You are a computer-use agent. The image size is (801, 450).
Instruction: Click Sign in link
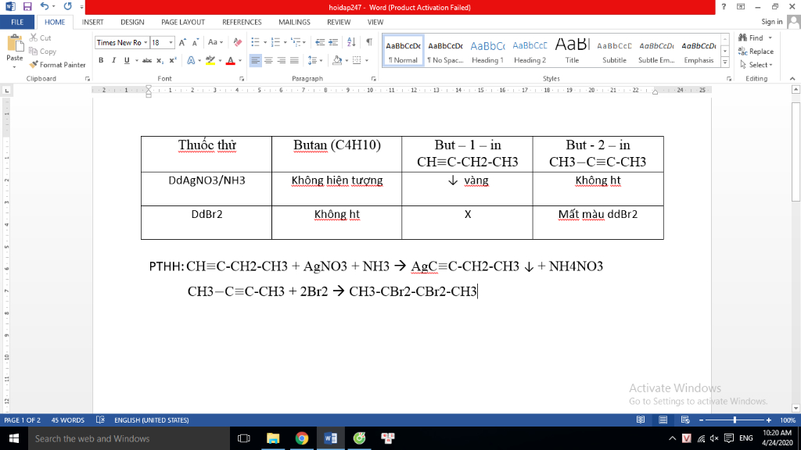pos(772,21)
